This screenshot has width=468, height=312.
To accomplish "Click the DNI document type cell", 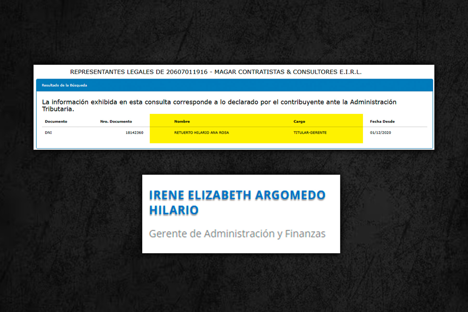I will click(48, 133).
